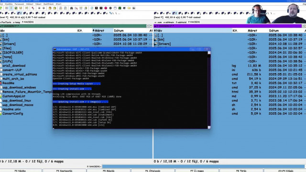Click the unpack files toolbar icon

pyautogui.click(x=55, y=8)
